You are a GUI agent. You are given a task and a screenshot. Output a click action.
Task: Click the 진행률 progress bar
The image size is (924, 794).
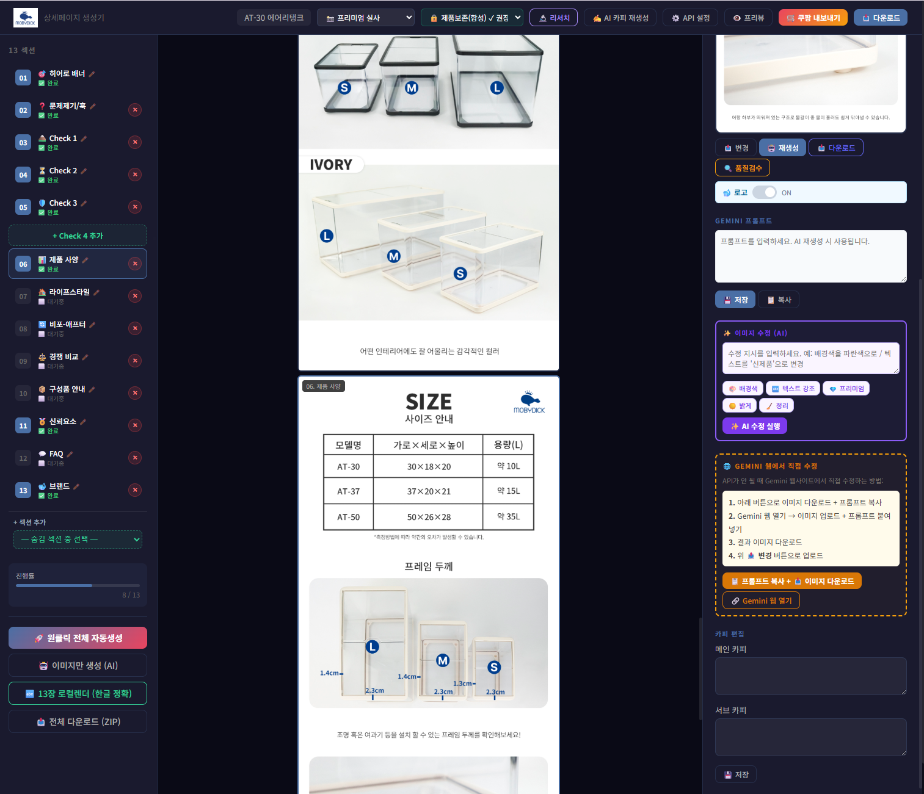tap(78, 585)
